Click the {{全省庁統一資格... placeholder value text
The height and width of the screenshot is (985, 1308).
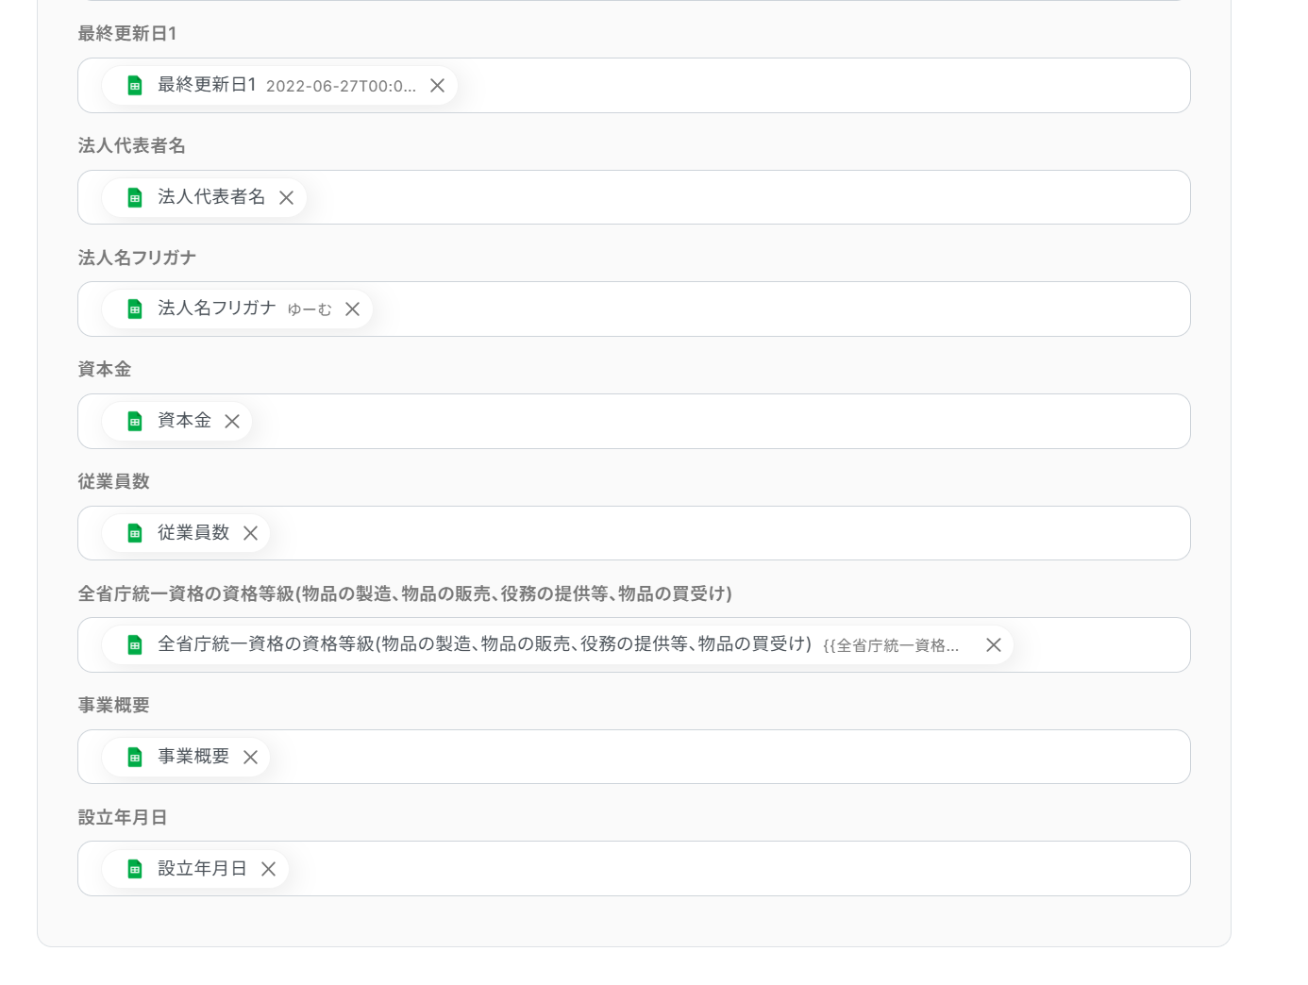click(x=891, y=645)
